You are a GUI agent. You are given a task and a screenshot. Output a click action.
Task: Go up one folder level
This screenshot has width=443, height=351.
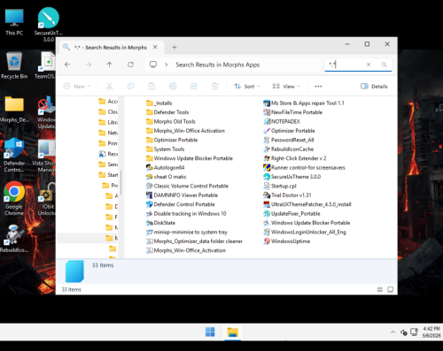pyautogui.click(x=110, y=65)
